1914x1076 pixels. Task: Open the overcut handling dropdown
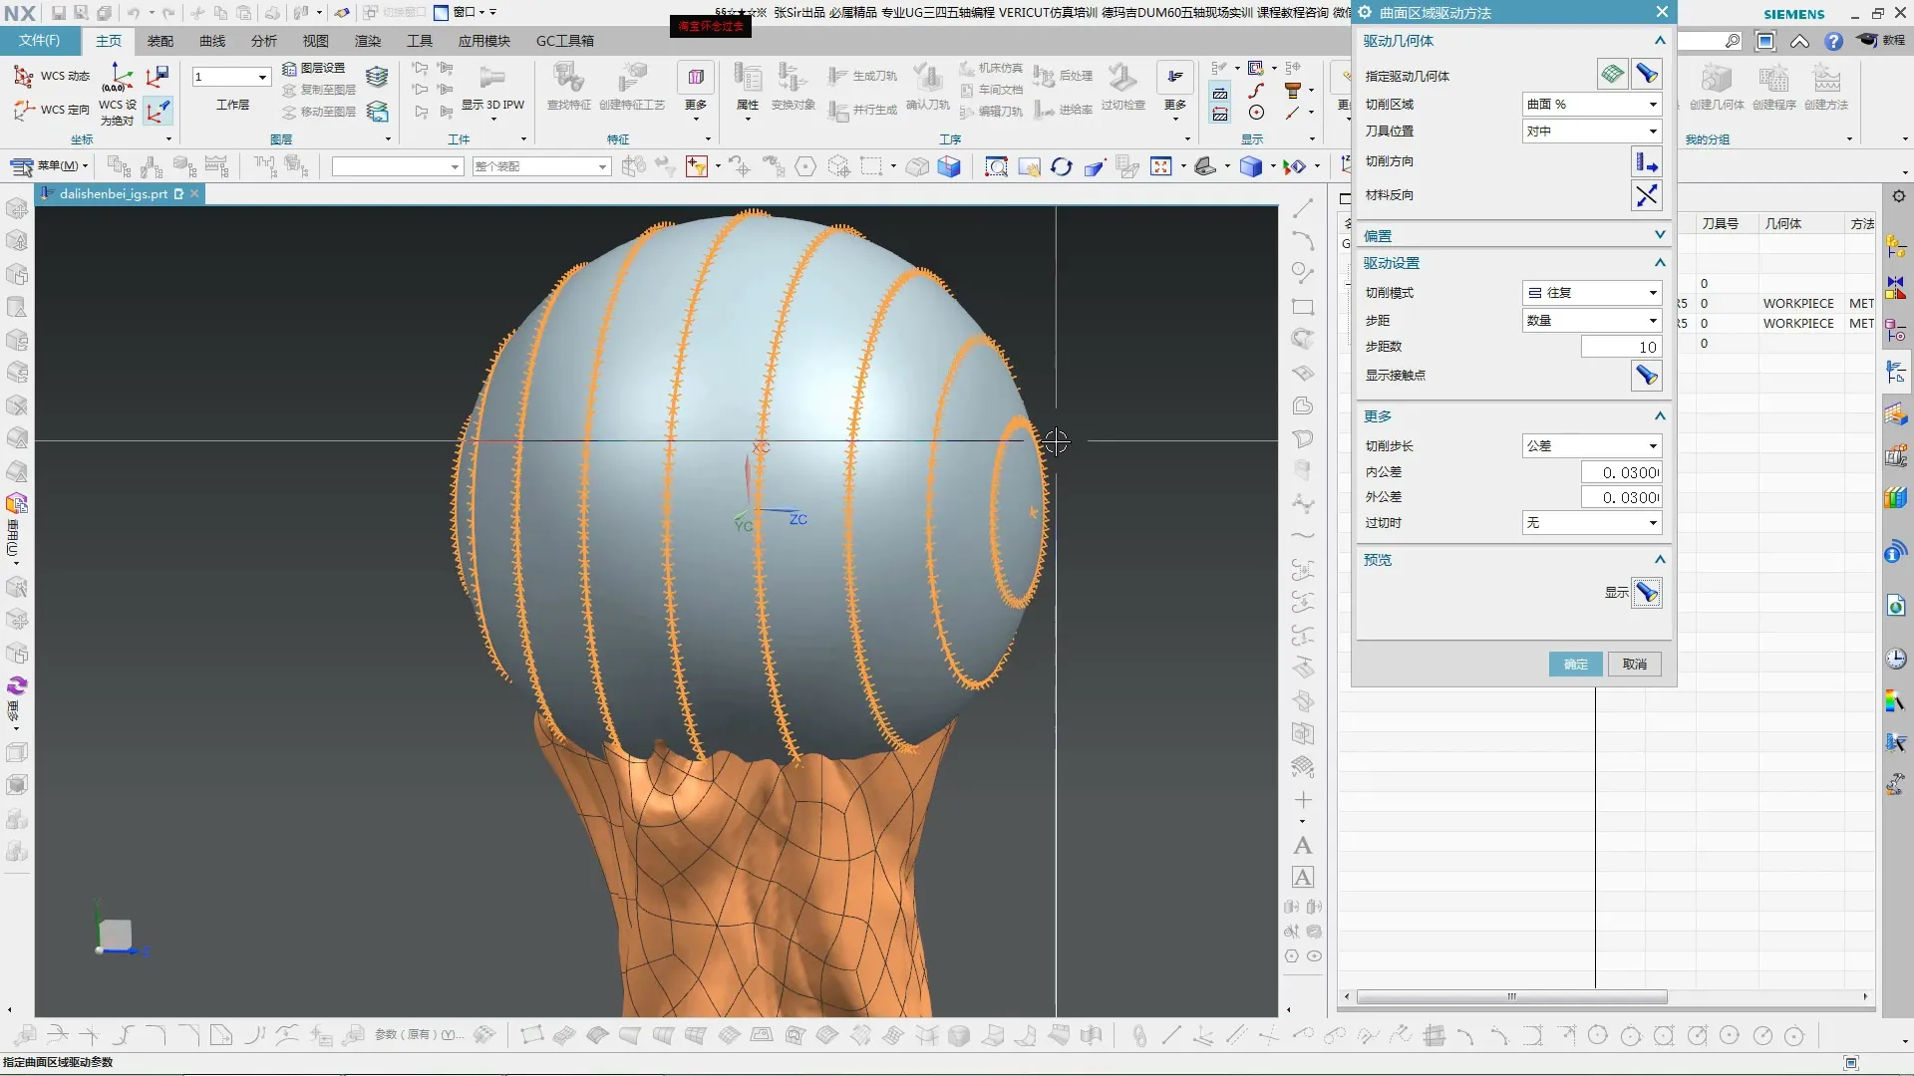[x=1591, y=523]
